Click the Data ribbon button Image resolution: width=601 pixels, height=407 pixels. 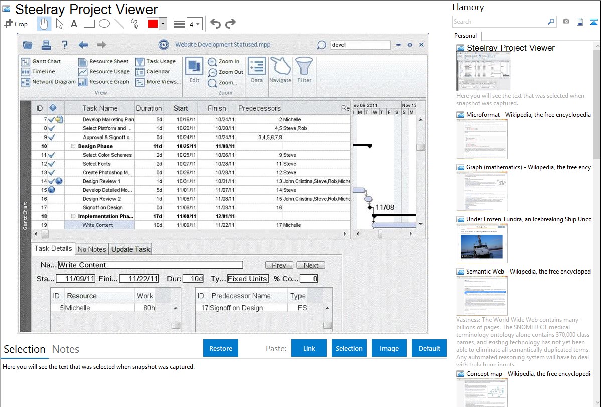[x=257, y=70]
